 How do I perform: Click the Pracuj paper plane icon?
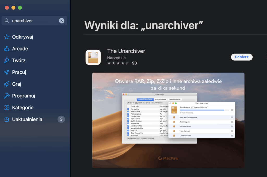pyautogui.click(x=7, y=72)
